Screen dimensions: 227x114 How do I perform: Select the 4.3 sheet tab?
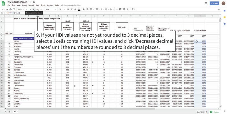[16, 111]
